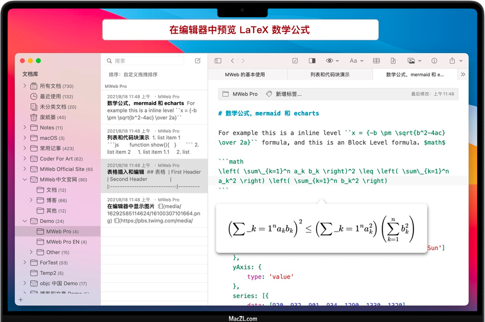Screen dimensions: 485x322
Task: Open the Aa font style dropdown
Action: 356,61
